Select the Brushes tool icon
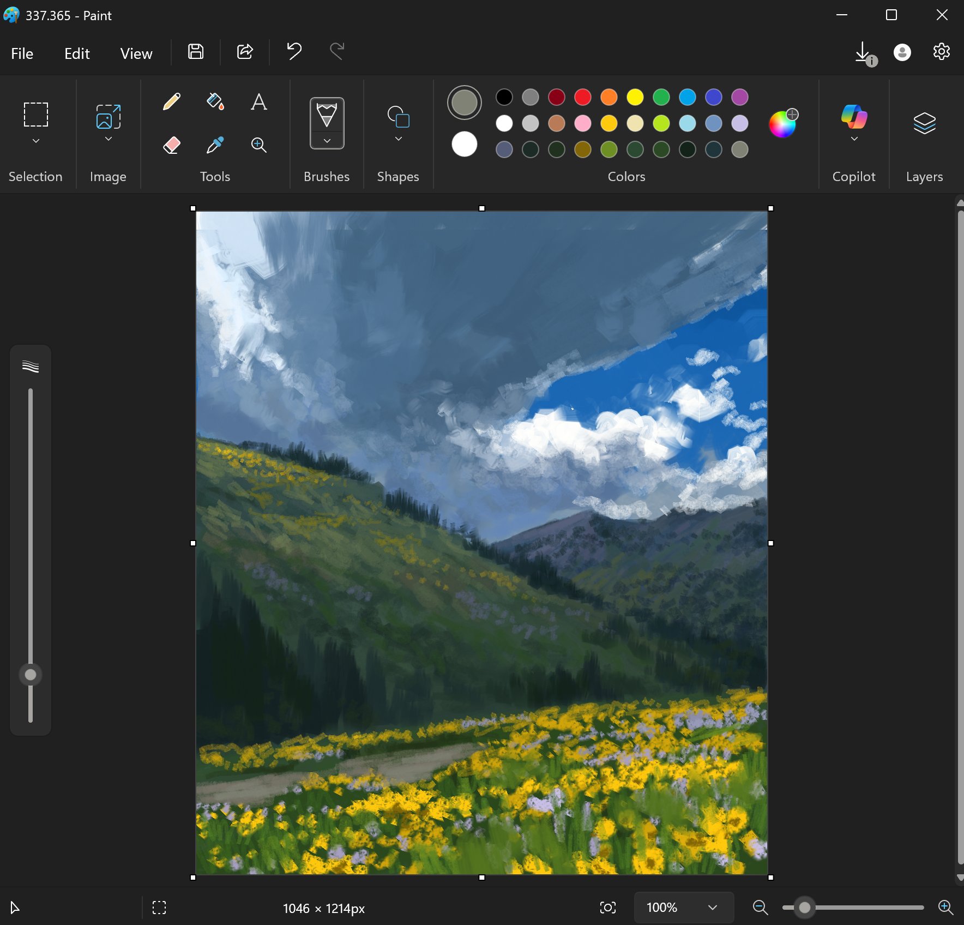 (x=327, y=114)
